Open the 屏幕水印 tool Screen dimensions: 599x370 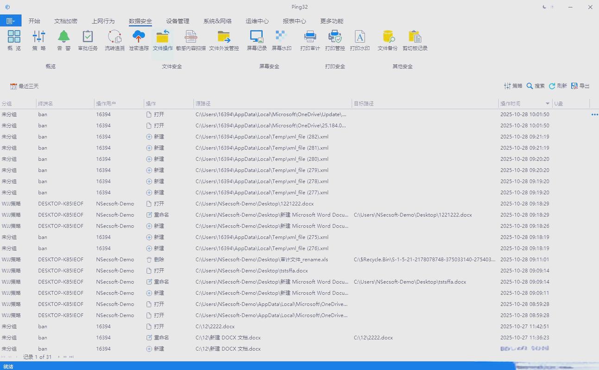click(x=281, y=40)
